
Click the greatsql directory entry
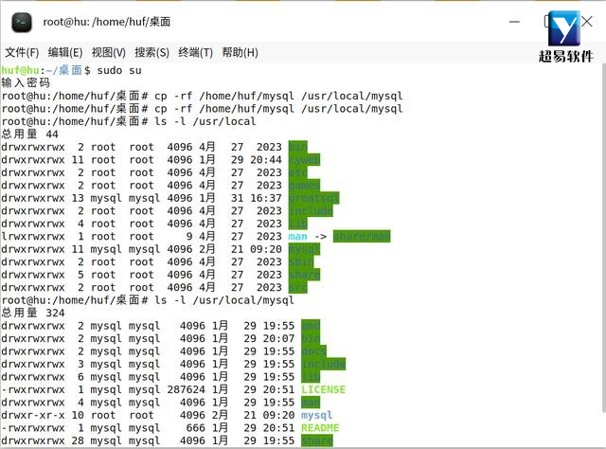(x=313, y=198)
